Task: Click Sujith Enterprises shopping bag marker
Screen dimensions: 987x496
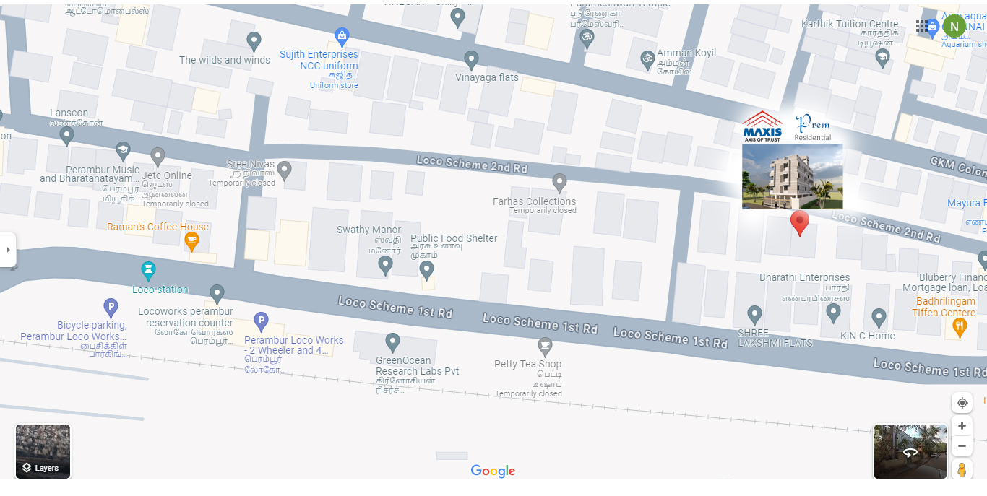Action: [342, 36]
